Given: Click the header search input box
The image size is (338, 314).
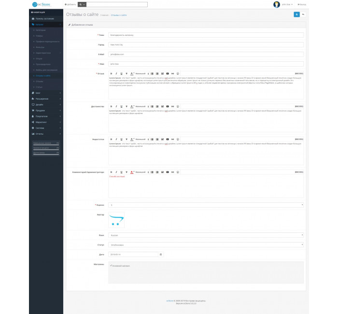Looking at the screenshot, I should 117,4.
